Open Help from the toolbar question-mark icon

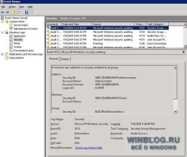point(27,12)
